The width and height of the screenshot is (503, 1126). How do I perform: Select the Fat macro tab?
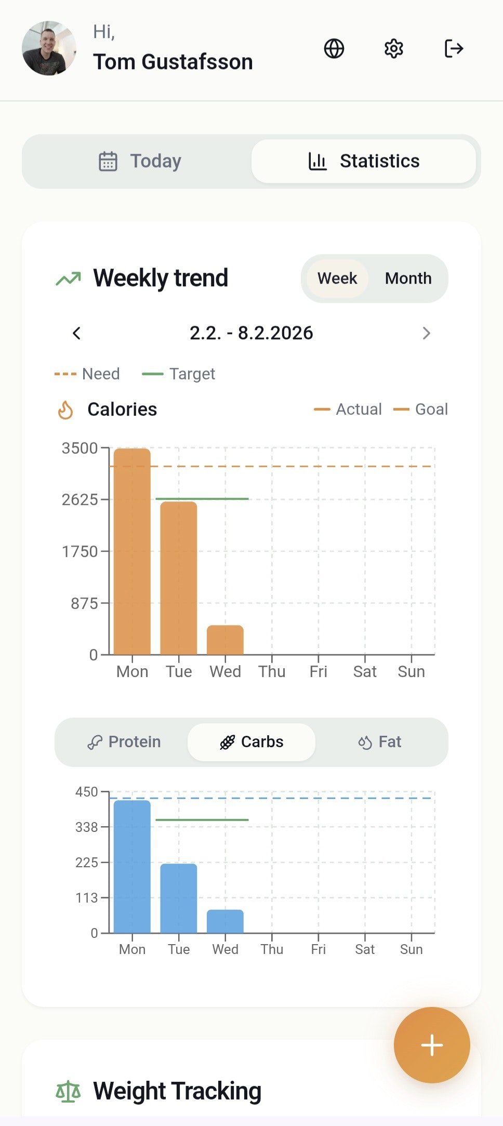tap(380, 742)
